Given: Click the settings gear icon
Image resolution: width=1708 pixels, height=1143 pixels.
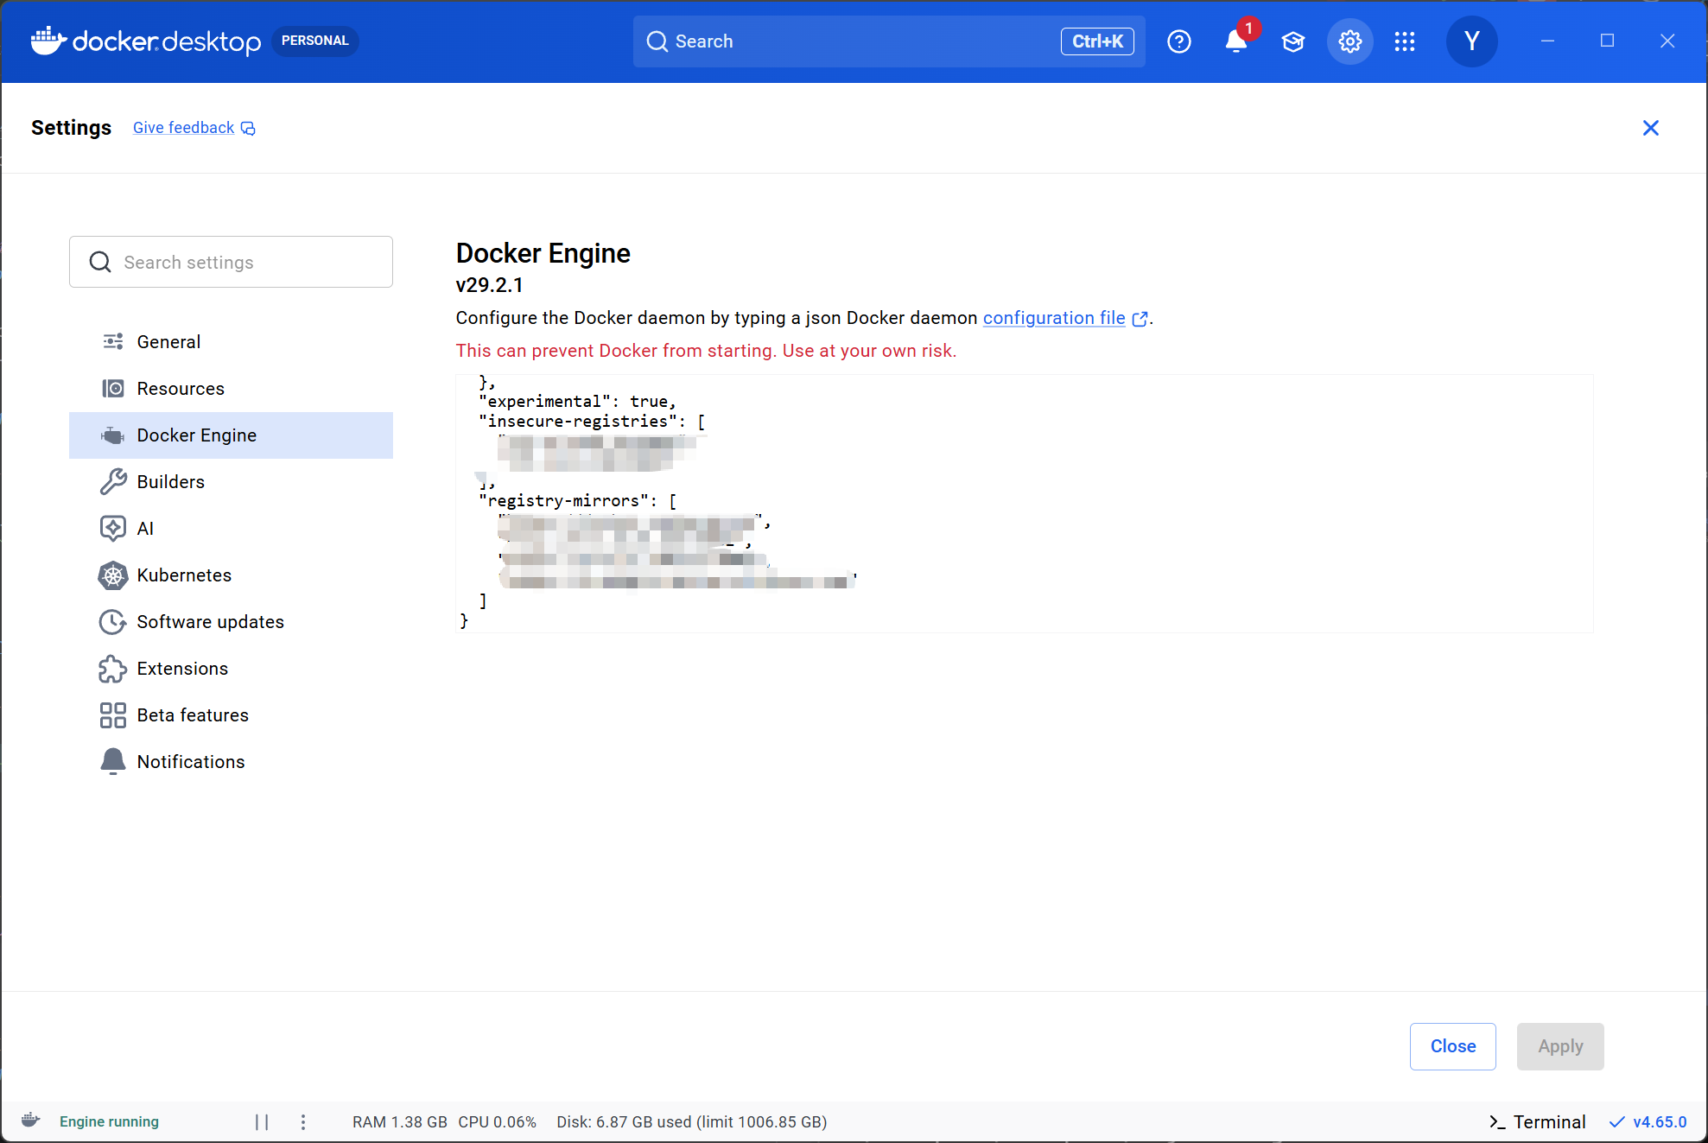Looking at the screenshot, I should tap(1349, 41).
